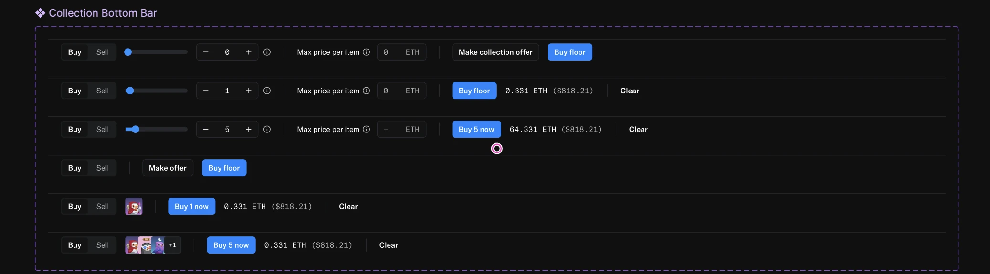Open info icon beside quantity 0 stepper
Viewport: 990px width, 274px height.
click(267, 52)
